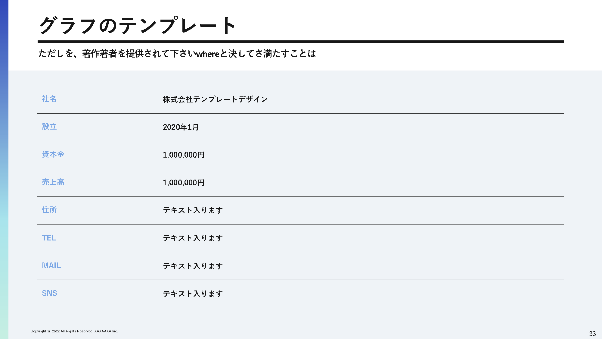Click the TEL row label
The image size is (602, 339).
pyautogui.click(x=49, y=238)
